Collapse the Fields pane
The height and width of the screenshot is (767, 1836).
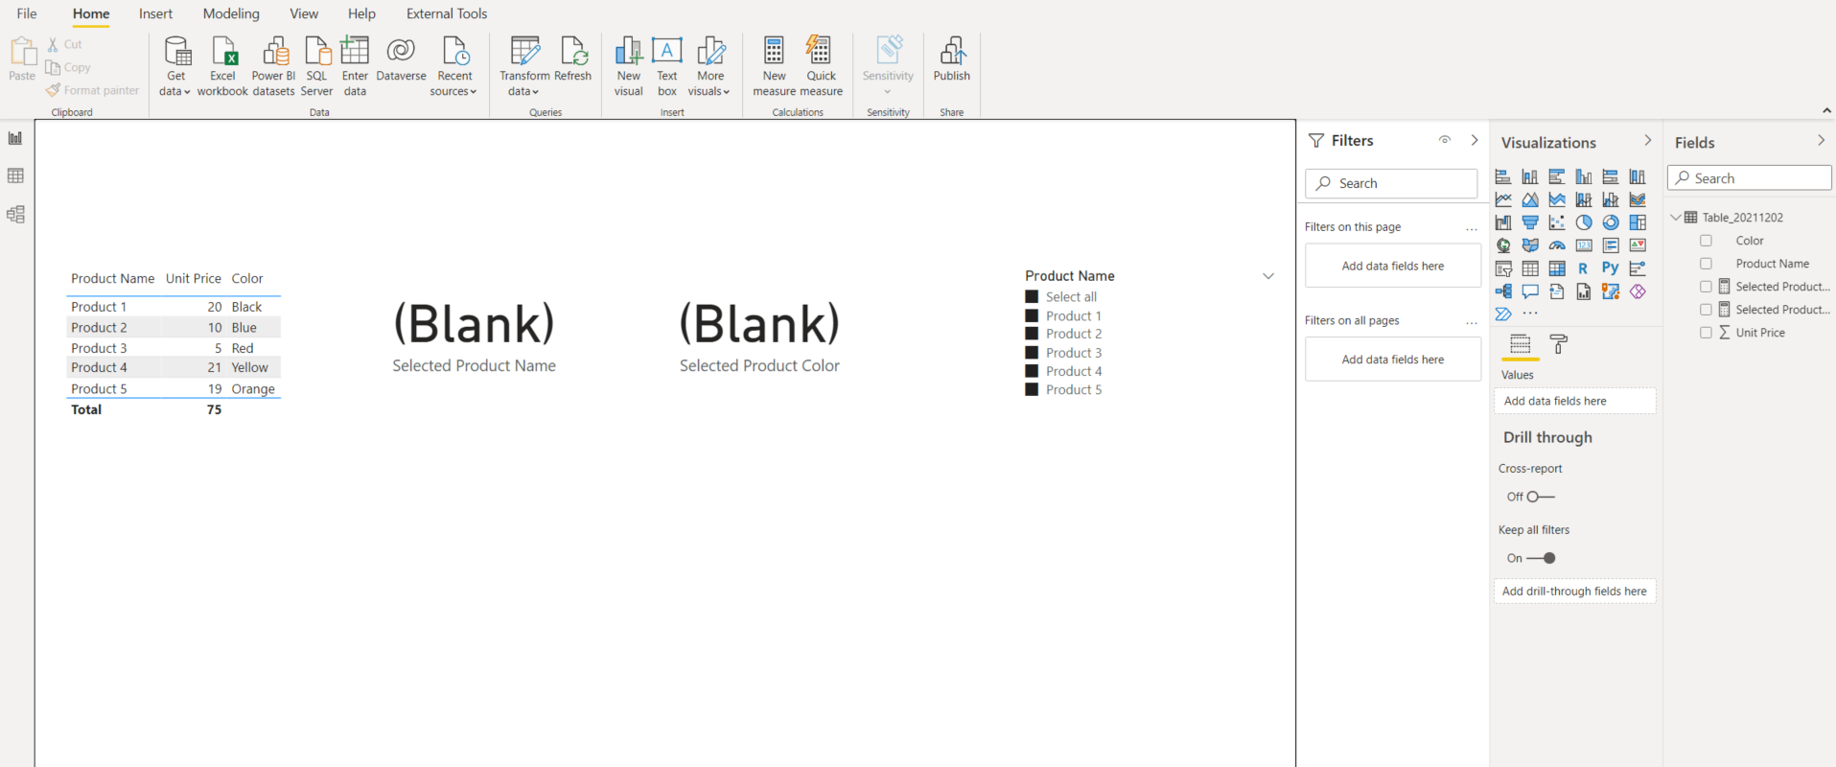point(1821,141)
